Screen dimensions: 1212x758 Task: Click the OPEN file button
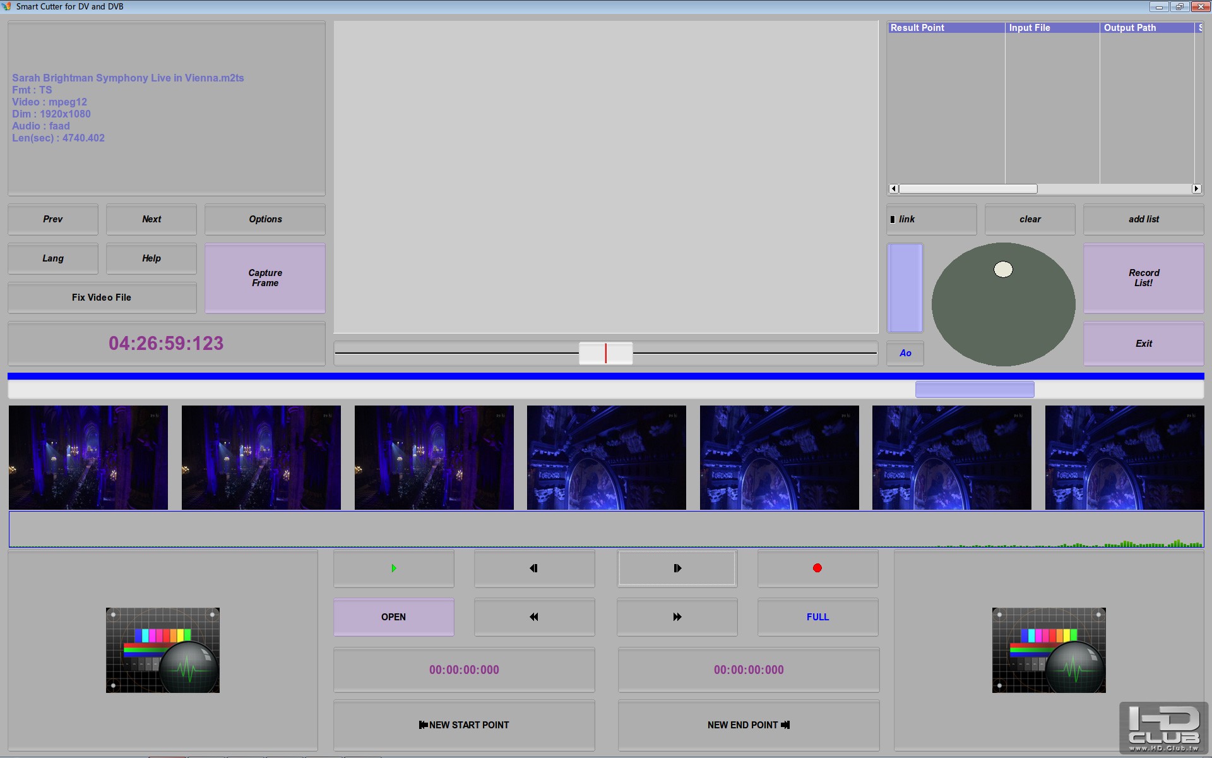pyautogui.click(x=393, y=617)
